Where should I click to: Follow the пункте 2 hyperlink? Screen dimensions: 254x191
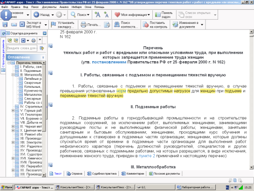pyautogui.click(x=147, y=156)
